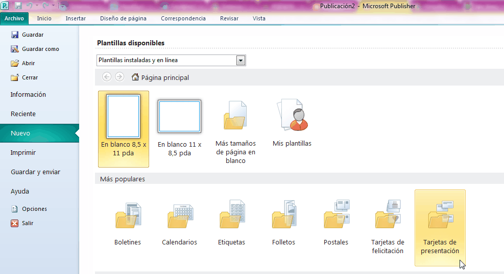Expand the Plantillas instaladas y en línea dropdown
The width and height of the screenshot is (504, 274).
tap(241, 60)
